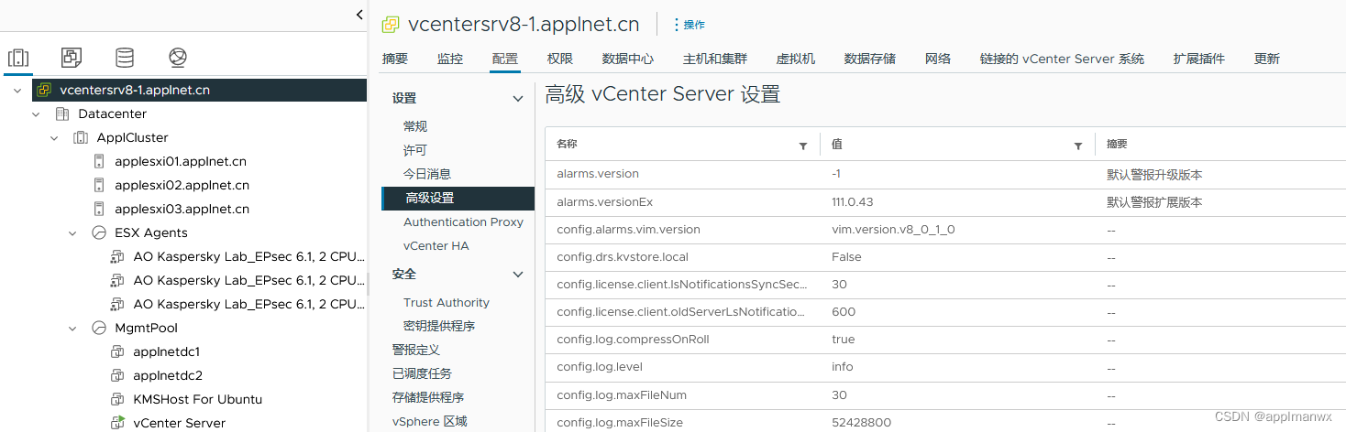Click the value vim.version.v8_0_1_0

click(893, 230)
